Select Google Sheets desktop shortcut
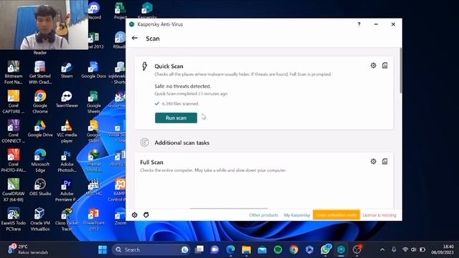 tap(93, 102)
